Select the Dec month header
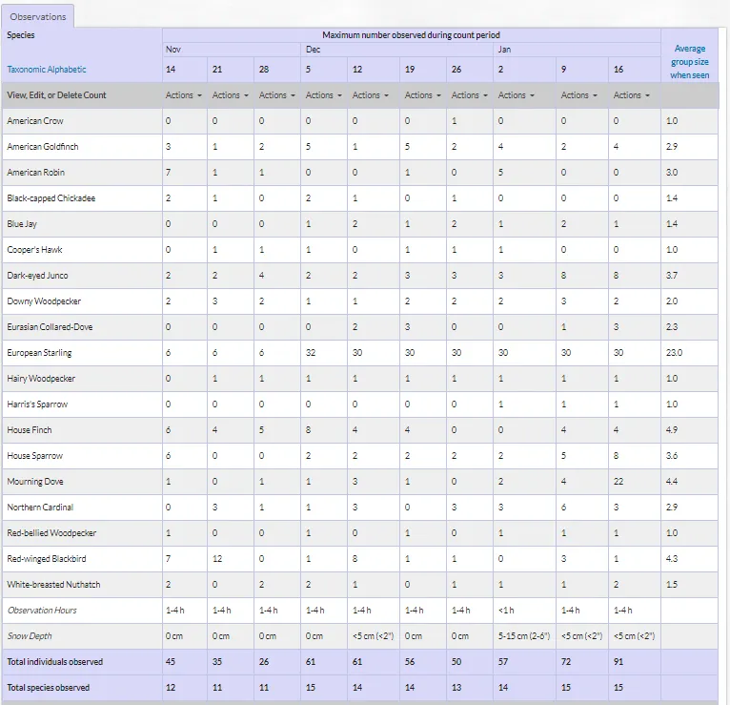Viewport: 730px width, 705px height. point(313,50)
